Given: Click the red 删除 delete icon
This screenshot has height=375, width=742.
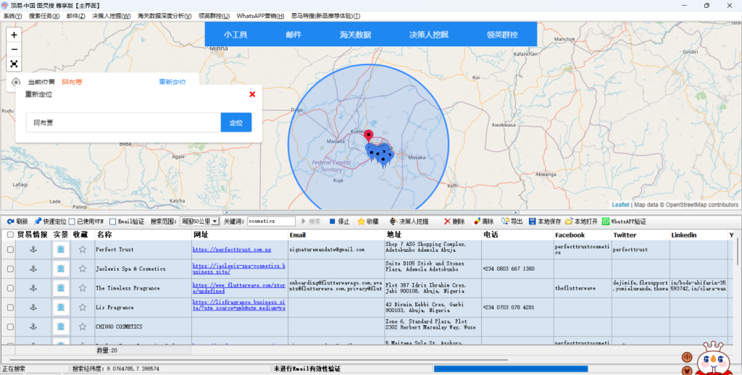Looking at the screenshot, I should tap(448, 222).
